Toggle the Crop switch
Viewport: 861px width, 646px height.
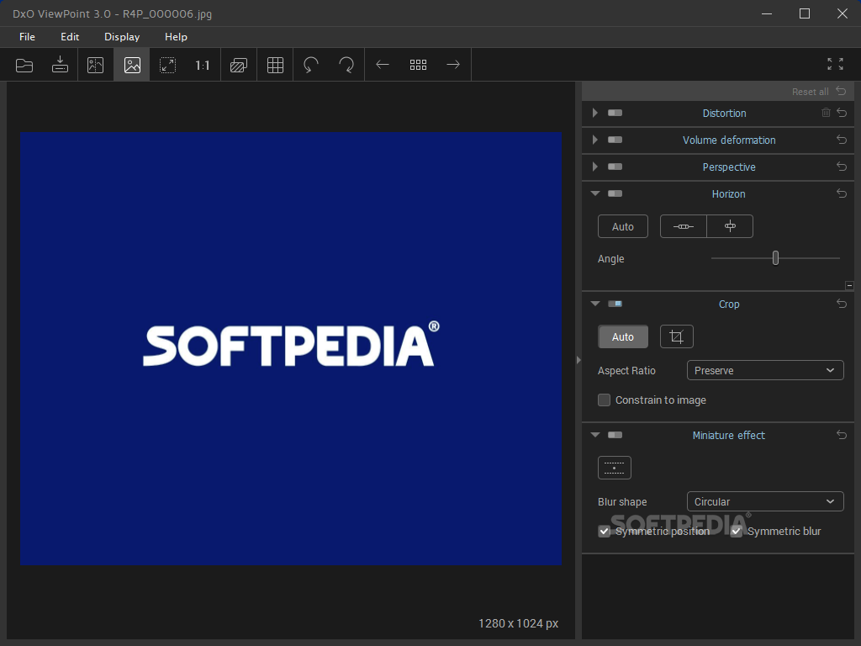[x=615, y=303]
